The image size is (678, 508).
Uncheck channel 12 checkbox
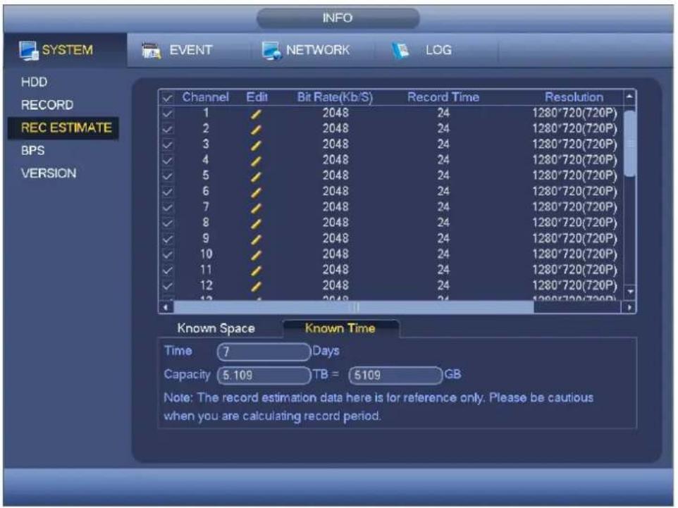click(167, 286)
